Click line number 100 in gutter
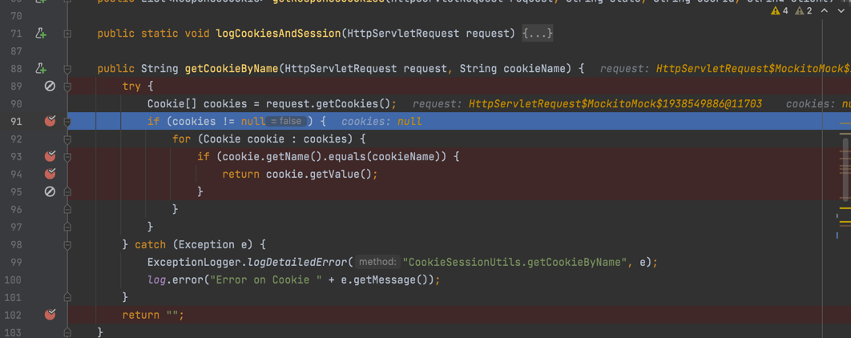 [x=12, y=280]
